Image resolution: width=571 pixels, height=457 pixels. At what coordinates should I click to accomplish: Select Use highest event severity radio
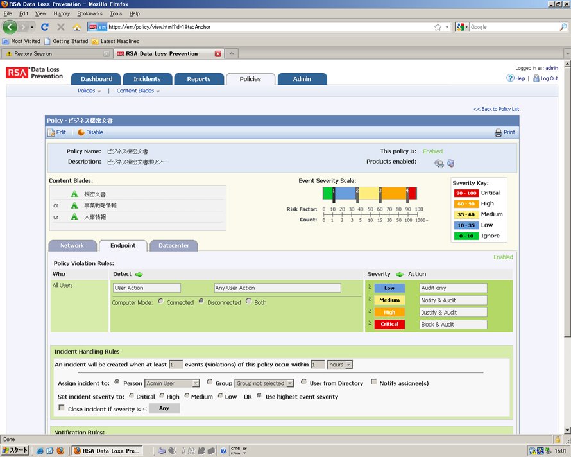pos(259,395)
